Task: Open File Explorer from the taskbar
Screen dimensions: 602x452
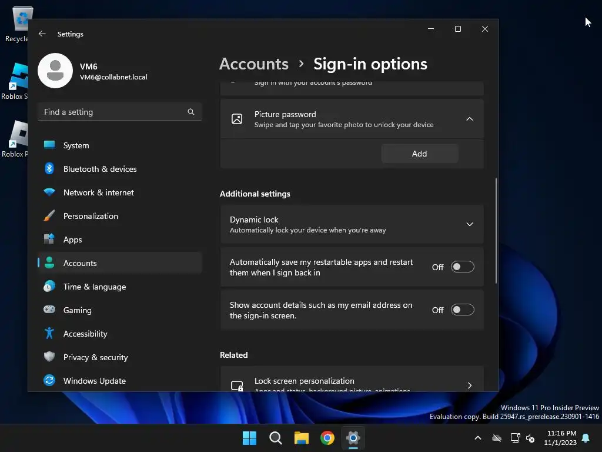Action: point(302,438)
